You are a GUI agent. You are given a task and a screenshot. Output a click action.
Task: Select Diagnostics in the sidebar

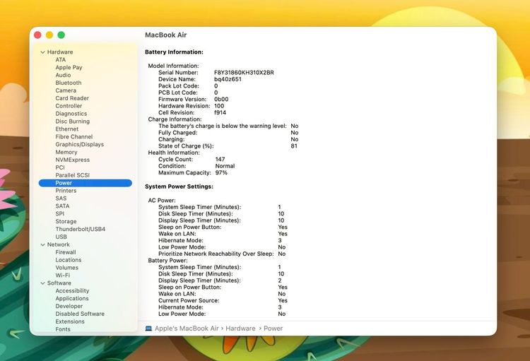point(71,114)
